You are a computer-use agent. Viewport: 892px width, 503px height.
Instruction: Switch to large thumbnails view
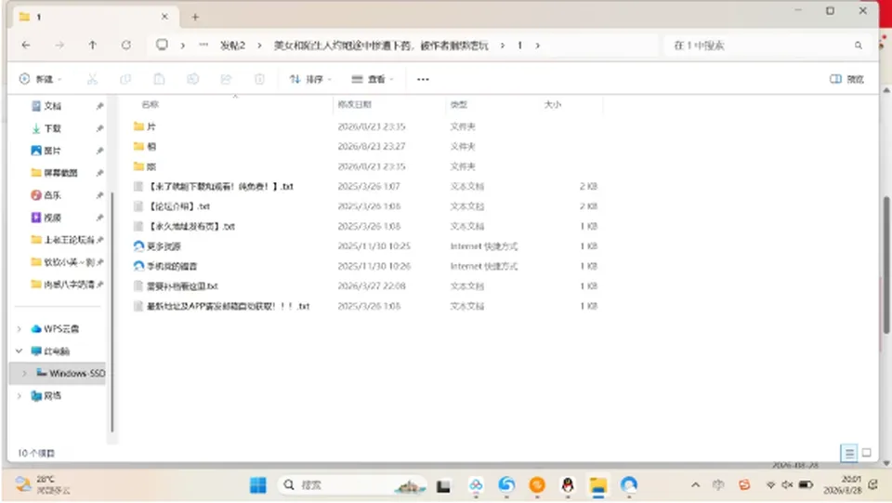pyautogui.click(x=866, y=453)
